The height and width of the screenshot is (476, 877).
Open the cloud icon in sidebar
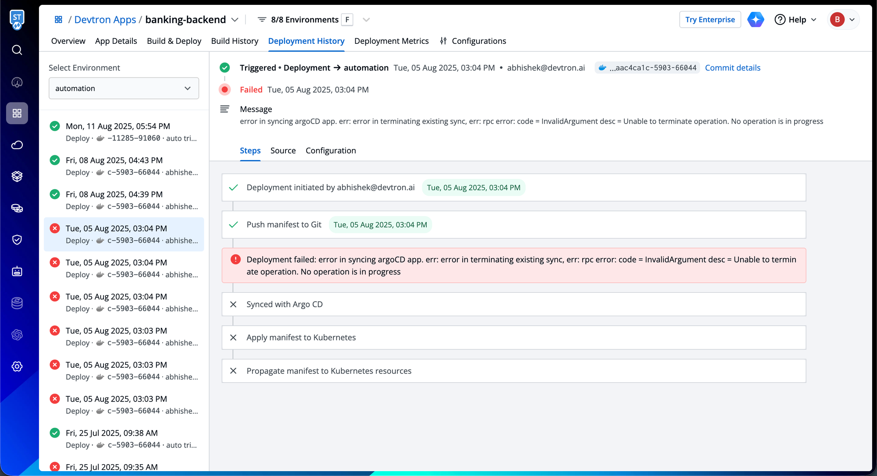click(x=17, y=145)
